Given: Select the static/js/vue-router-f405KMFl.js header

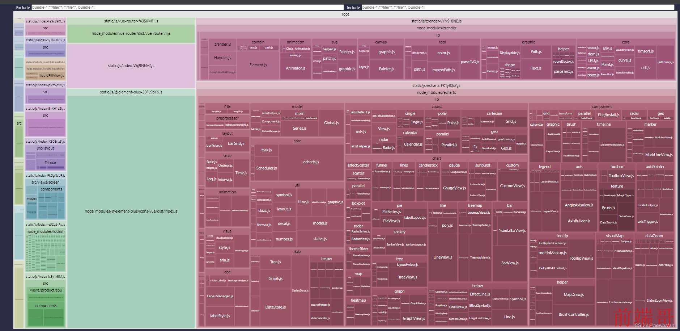Looking at the screenshot, I should [x=131, y=21].
